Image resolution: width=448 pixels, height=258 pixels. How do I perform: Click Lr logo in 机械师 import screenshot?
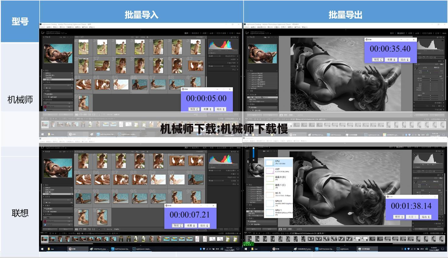coord(43,33)
